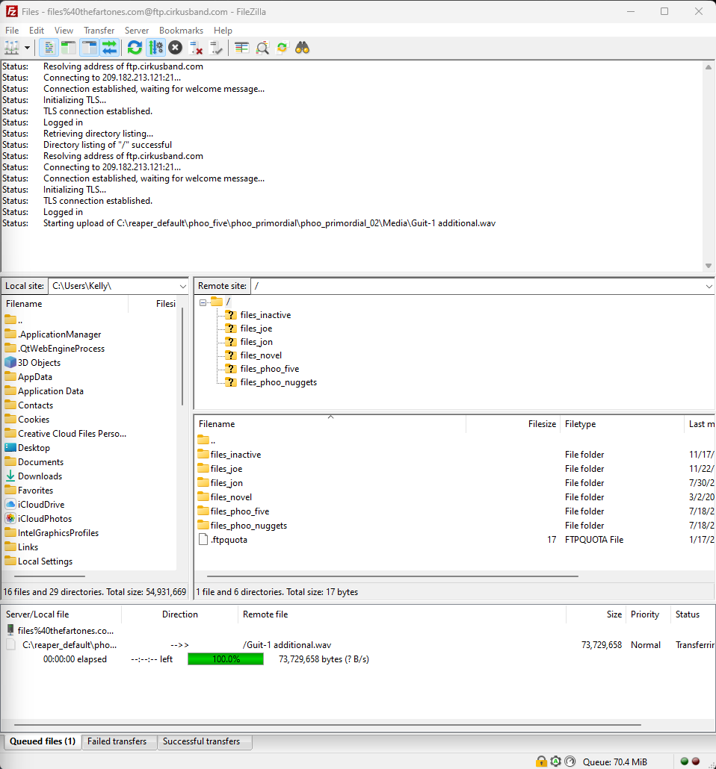Click the speed limits gauge icon
716x769 pixels.
(570, 762)
